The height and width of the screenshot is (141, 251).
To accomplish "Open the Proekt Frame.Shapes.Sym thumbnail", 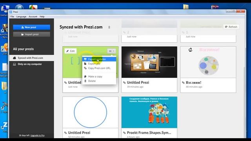I will [x=149, y=112].
